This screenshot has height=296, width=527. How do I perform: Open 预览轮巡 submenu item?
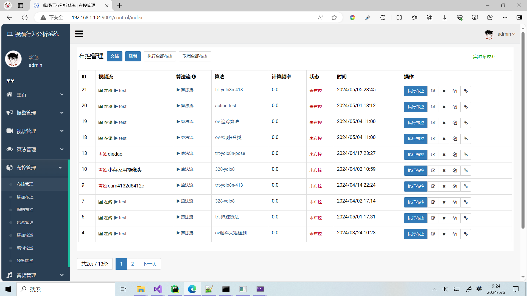pyautogui.click(x=25, y=261)
